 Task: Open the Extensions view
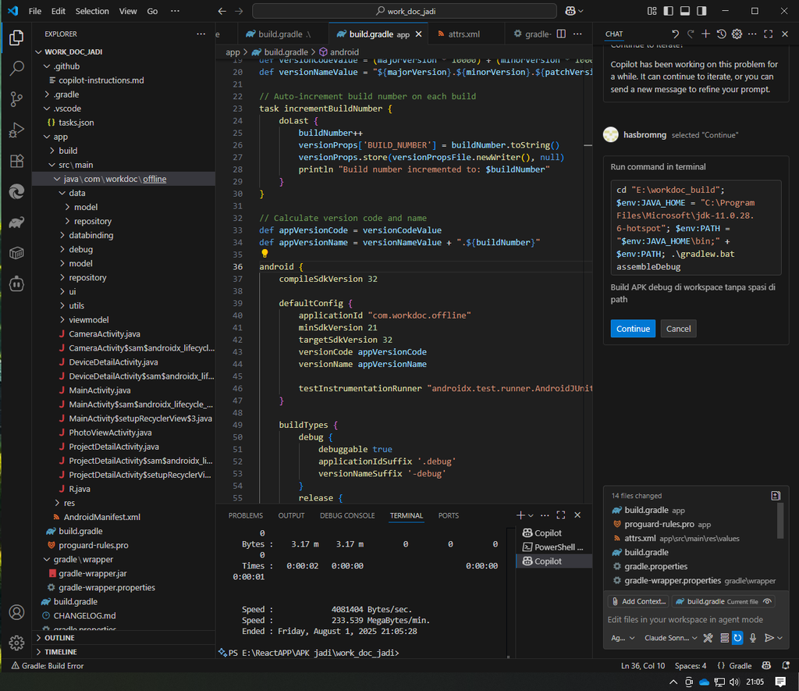click(16, 161)
